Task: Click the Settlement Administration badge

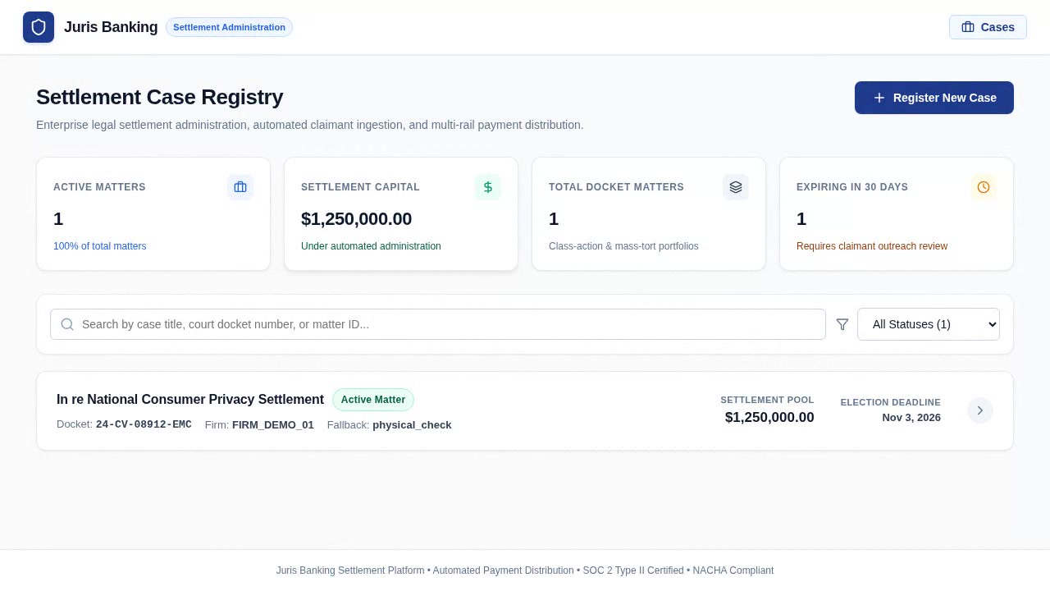Action: 229,27
